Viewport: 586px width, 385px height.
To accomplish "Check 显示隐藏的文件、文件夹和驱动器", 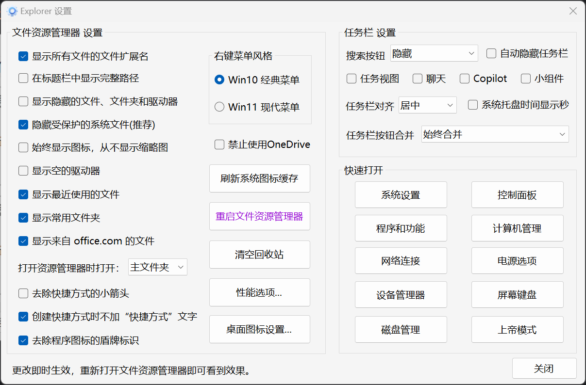I will coord(23,101).
